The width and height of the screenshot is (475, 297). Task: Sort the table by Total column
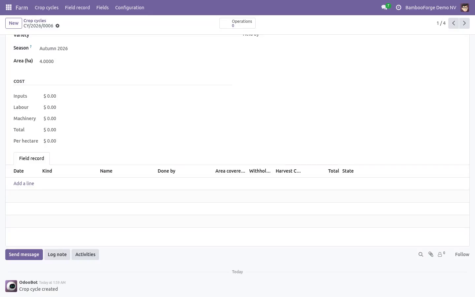pyautogui.click(x=333, y=171)
